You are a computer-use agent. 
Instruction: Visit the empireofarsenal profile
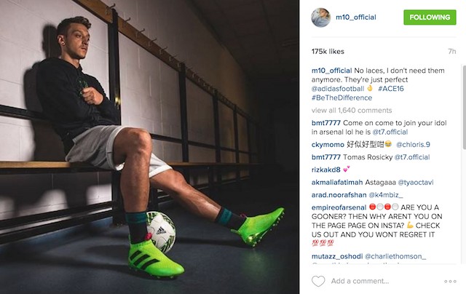[x=339, y=207]
